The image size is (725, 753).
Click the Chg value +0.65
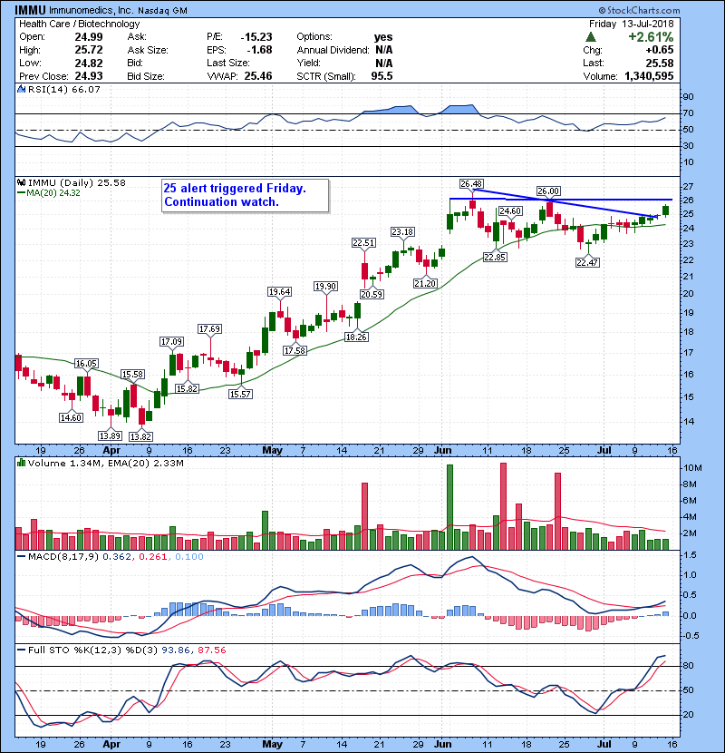pos(659,50)
